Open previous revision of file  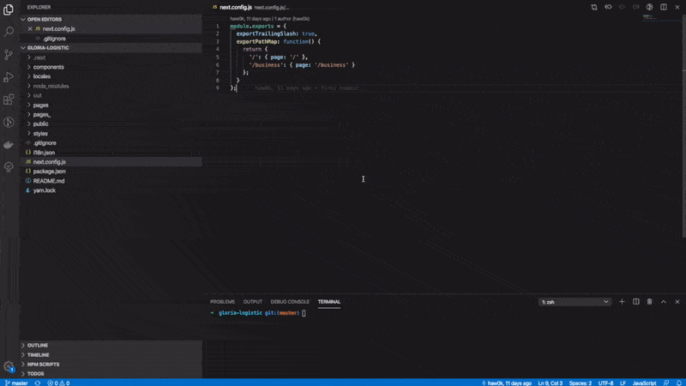click(608, 7)
